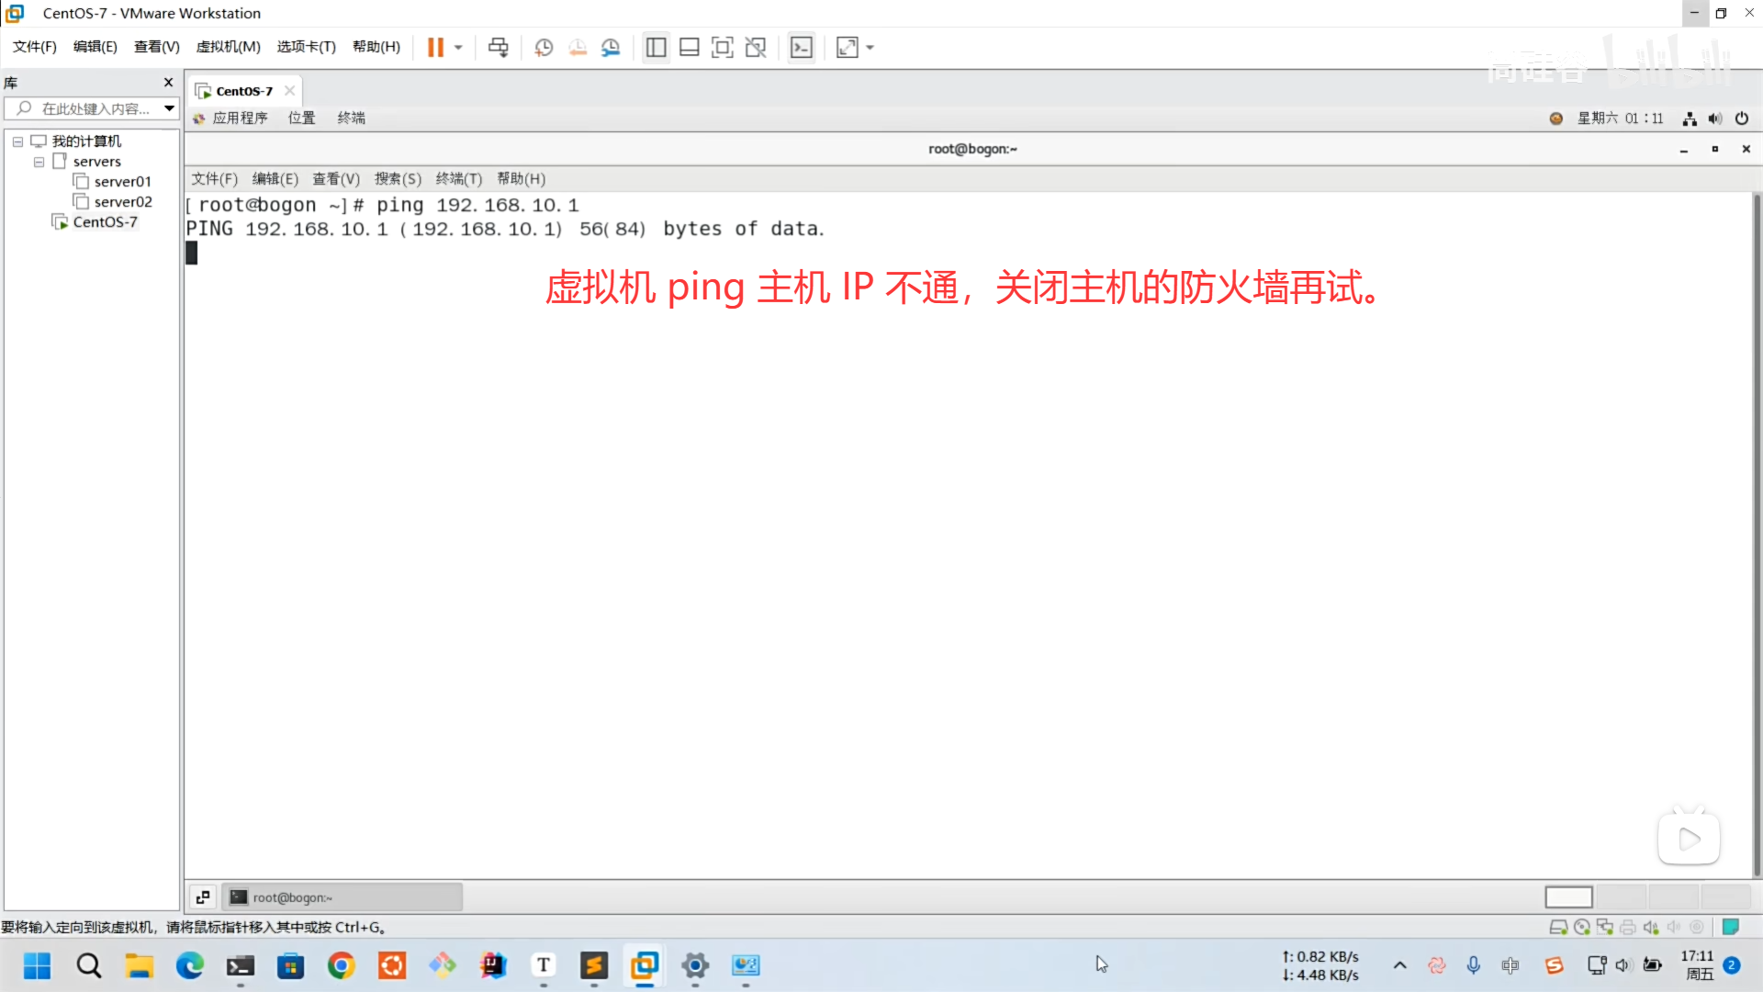
Task: Enter full screen mode icon
Action: click(723, 47)
